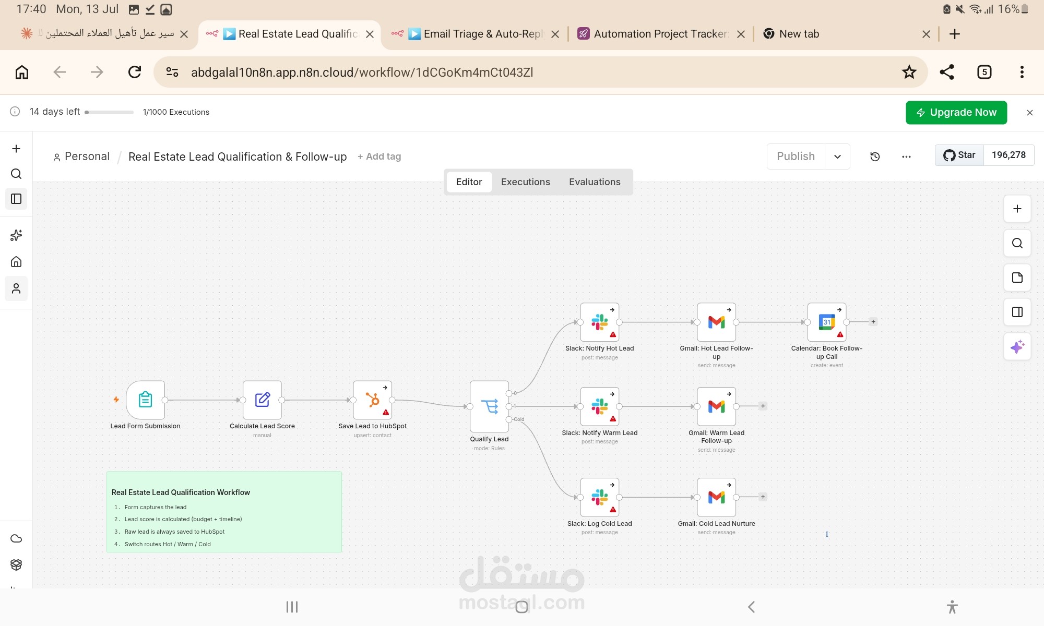Click the add node plus button on canvas panel
This screenshot has width=1044, height=626.
tap(1017, 209)
